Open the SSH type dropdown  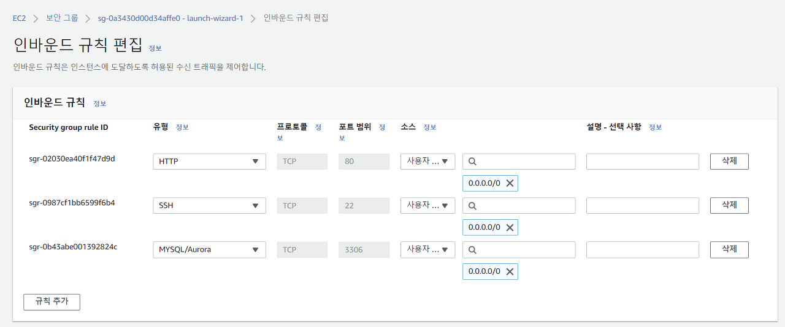[209, 206]
